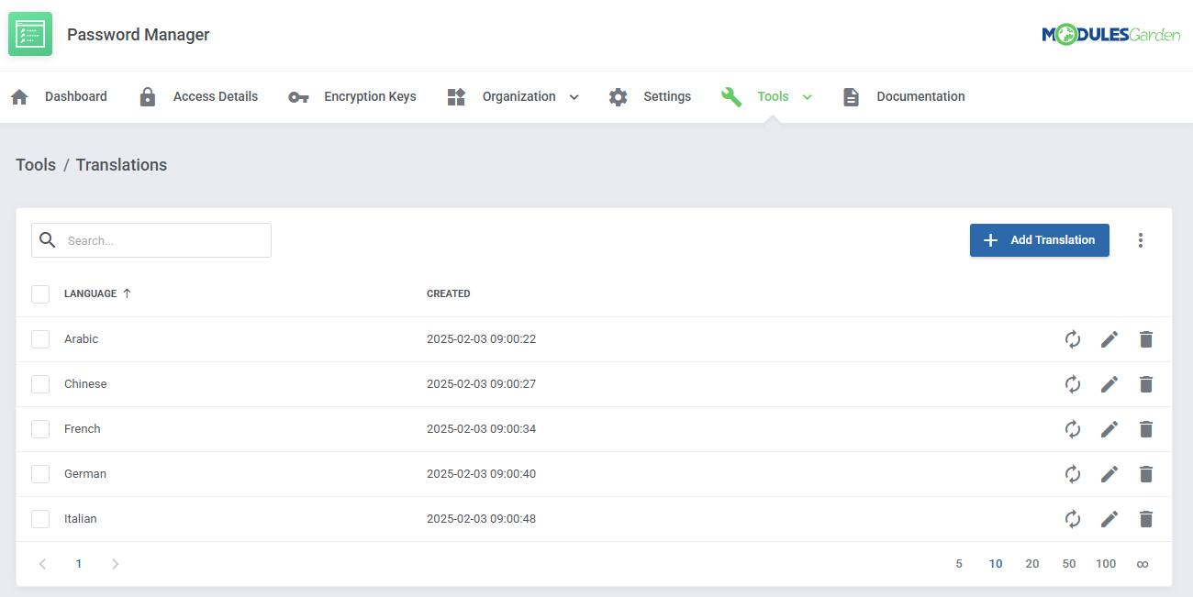Image resolution: width=1193 pixels, height=597 pixels.
Task: Toggle the select-all checkbox in header
Action: pyautogui.click(x=40, y=294)
